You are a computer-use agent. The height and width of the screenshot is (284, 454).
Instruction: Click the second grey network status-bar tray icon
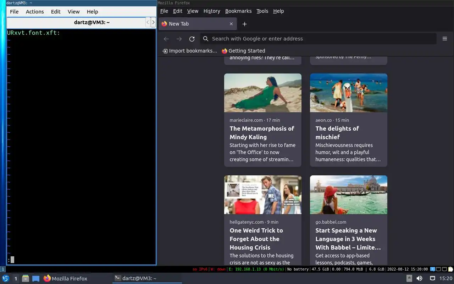tap(444, 269)
